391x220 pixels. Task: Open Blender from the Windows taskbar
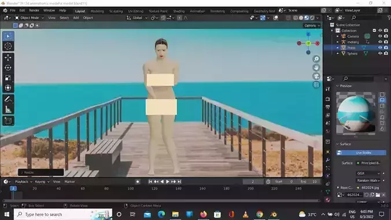point(274,214)
